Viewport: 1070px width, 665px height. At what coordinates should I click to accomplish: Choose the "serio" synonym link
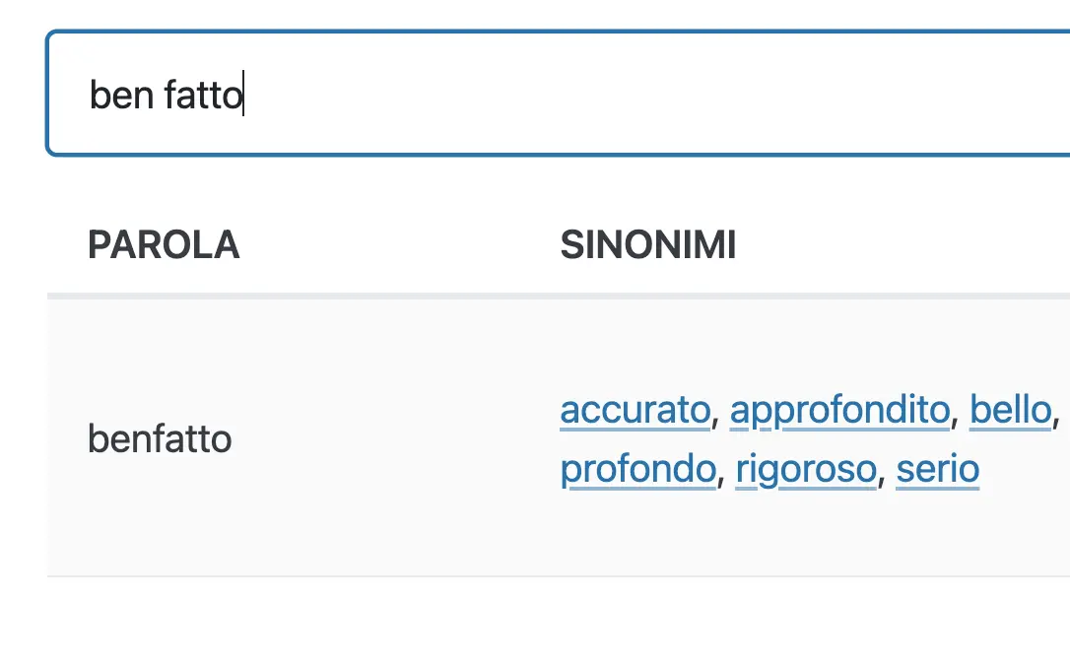(938, 469)
